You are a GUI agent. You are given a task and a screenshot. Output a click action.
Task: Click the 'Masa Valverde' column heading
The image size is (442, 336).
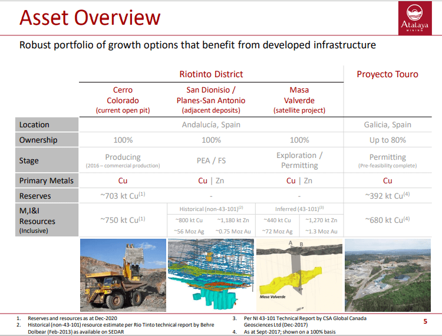point(299,95)
